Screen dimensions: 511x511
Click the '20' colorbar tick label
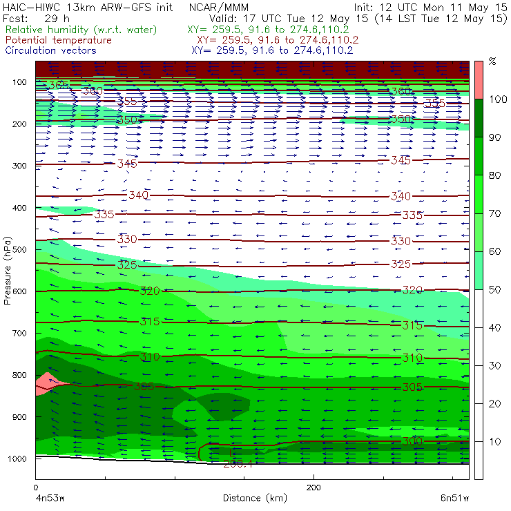[x=494, y=404]
